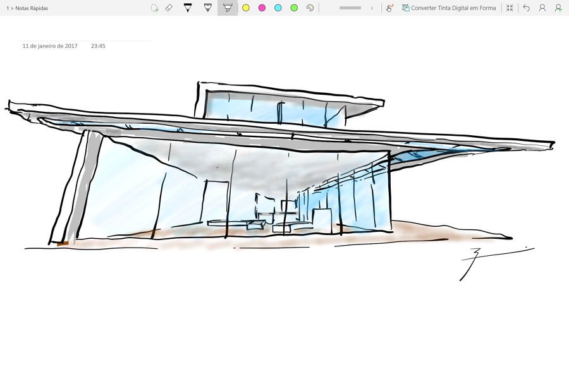Select the Lasso selection tool
The image size is (569, 379).
[x=154, y=8]
